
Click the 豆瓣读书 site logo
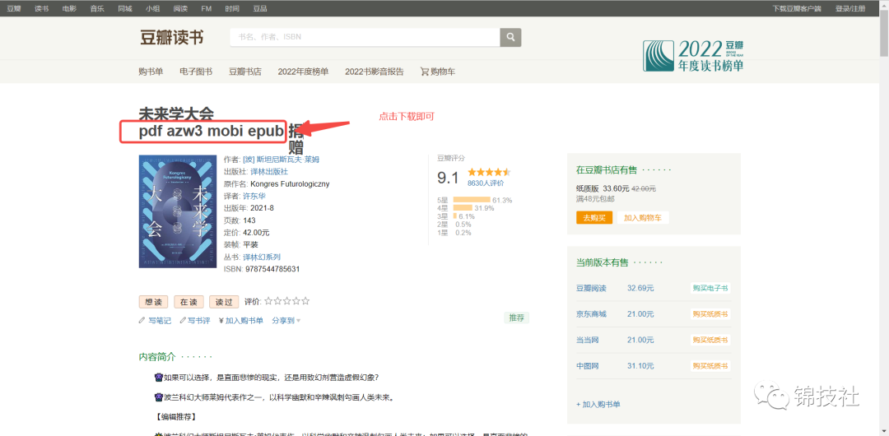coord(171,37)
